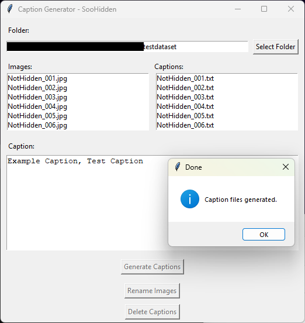Click the Delete Captions button

pos(152,312)
